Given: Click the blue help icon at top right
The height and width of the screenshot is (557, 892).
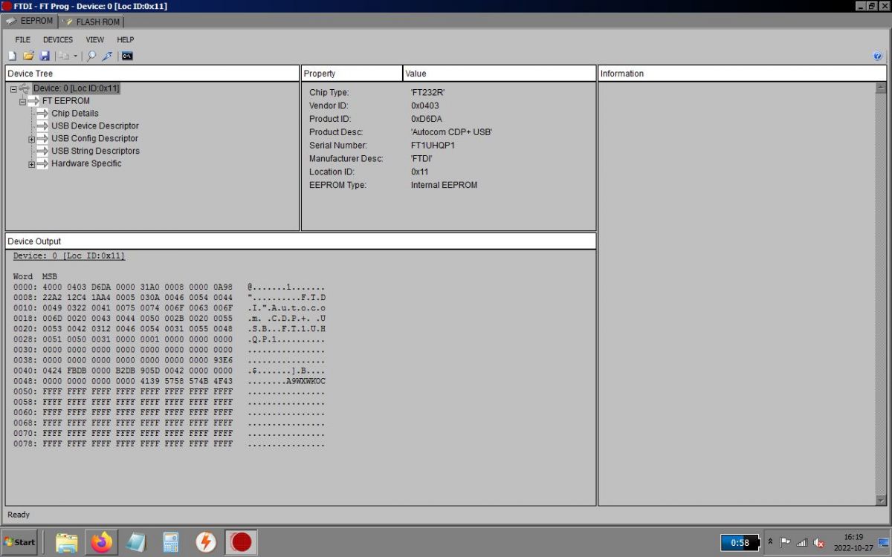Looking at the screenshot, I should pyautogui.click(x=877, y=56).
